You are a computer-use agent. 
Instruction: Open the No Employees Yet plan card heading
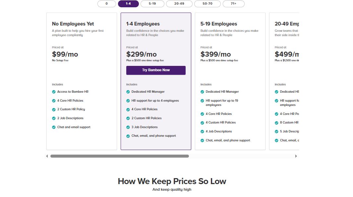point(73,24)
